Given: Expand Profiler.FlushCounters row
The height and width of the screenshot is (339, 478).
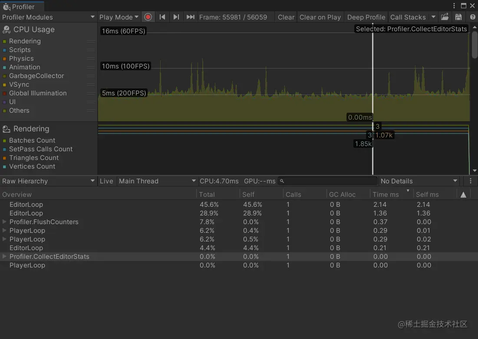Looking at the screenshot, I should [4, 222].
